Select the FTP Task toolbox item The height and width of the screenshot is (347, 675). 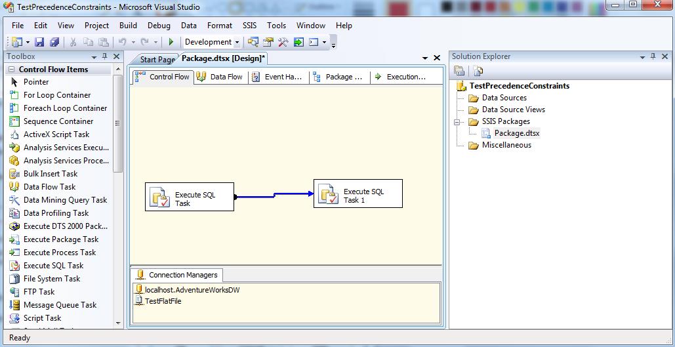point(39,292)
